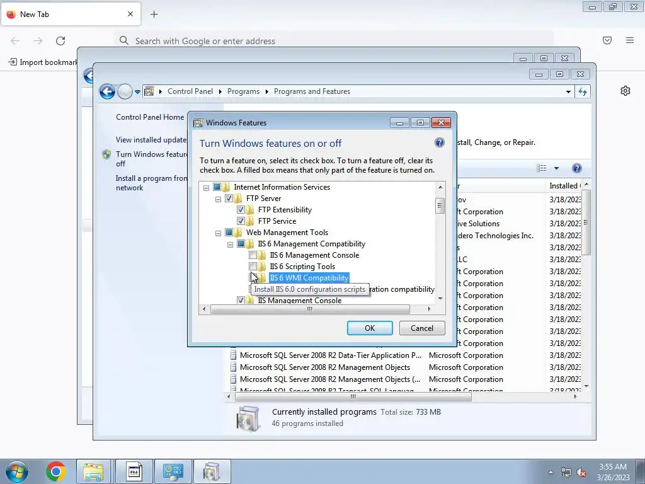Toggle Internet Information Services checkbox
The width and height of the screenshot is (645, 484).
tap(217, 187)
